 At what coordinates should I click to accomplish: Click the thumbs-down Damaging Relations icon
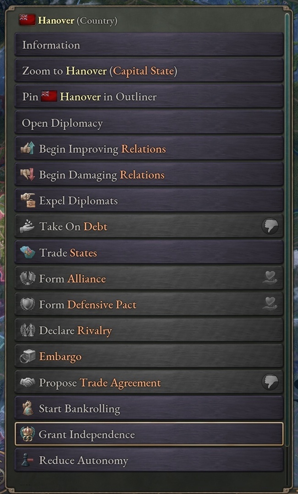[28, 174]
